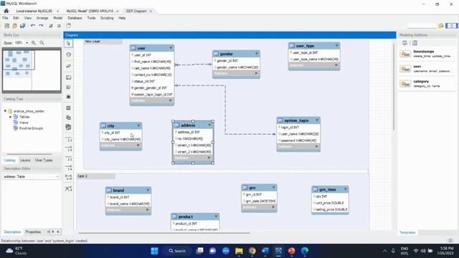Click the home icon tab

6,11
